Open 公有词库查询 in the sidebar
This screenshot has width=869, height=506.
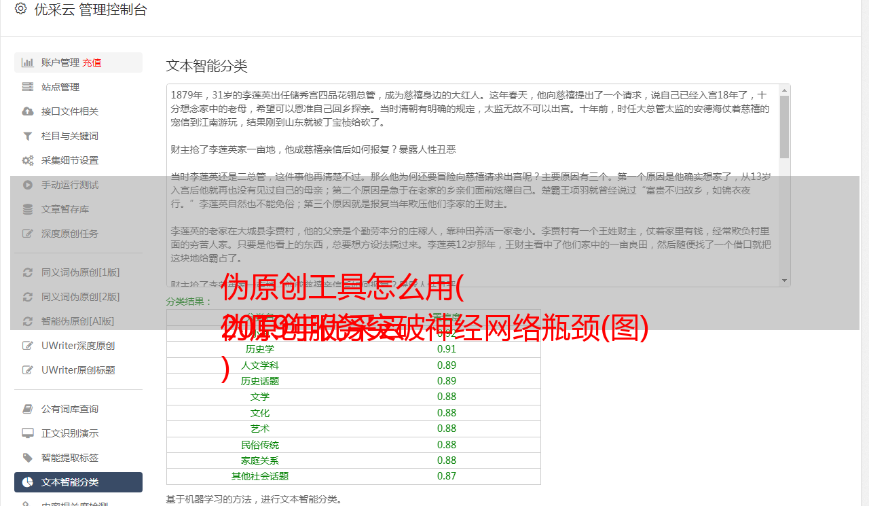[x=78, y=409]
